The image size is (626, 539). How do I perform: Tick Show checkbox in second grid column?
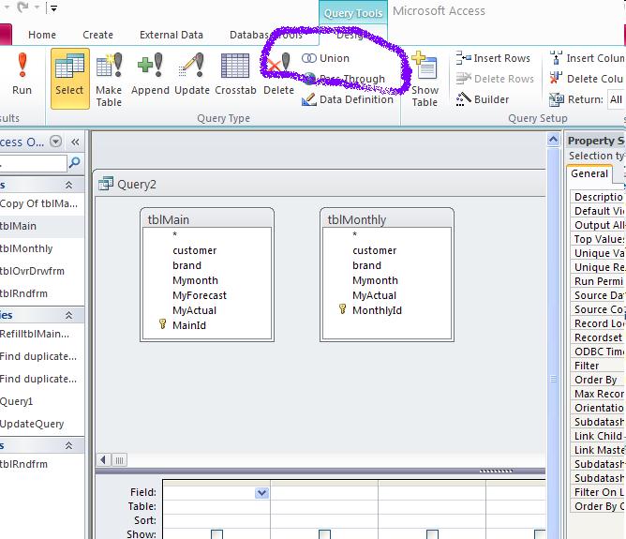coord(324,534)
